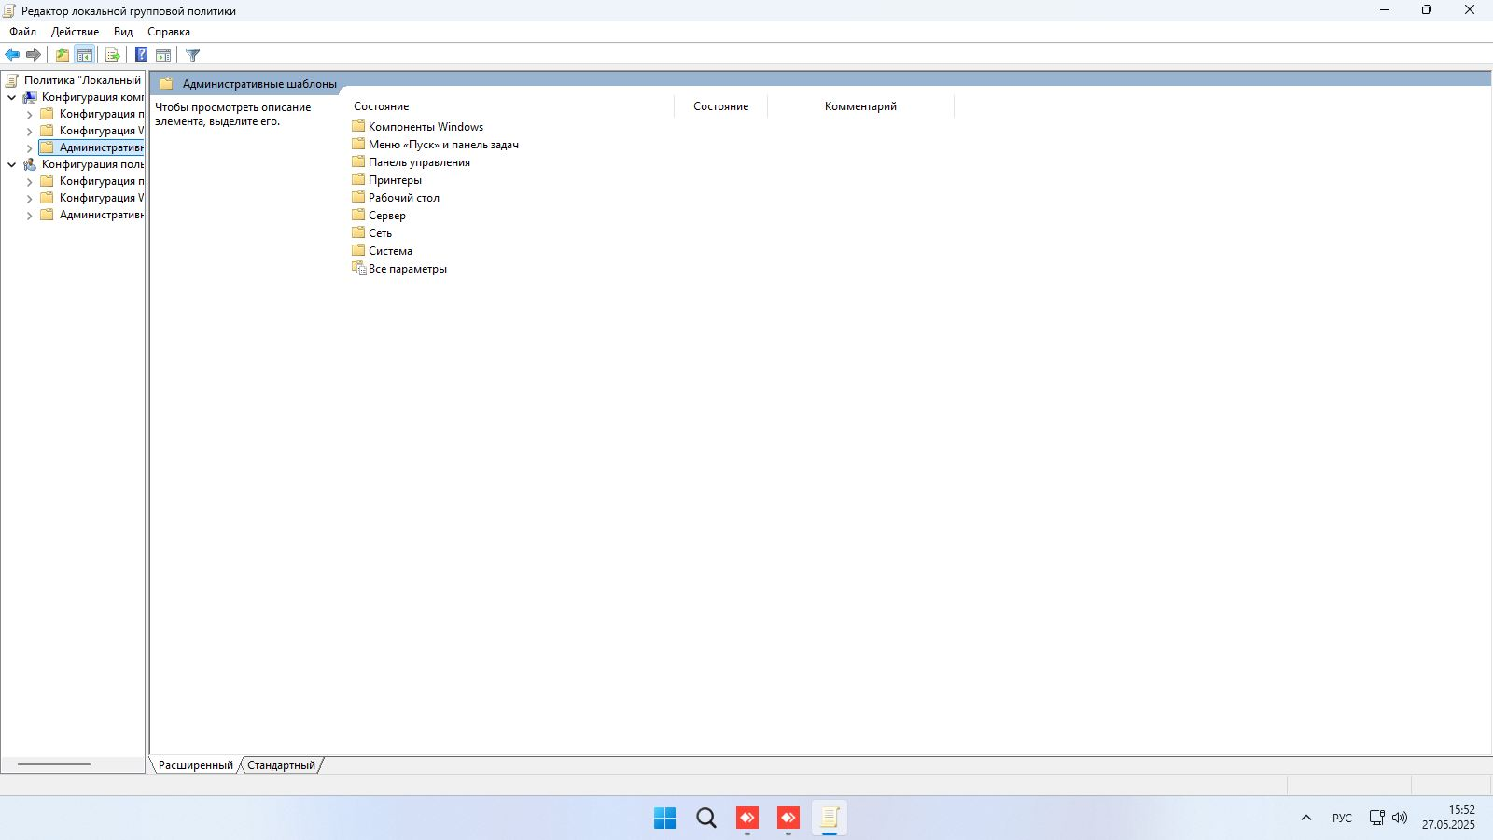1493x840 pixels.
Task: Select the Принтеры folder
Action: [386, 180]
